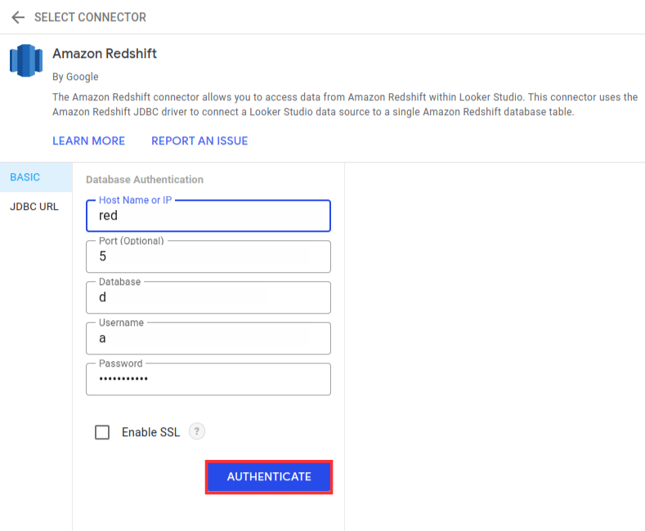Screen dimensions: 645x531
Task: Click the Amazon Redshift connector title
Action: pos(105,54)
